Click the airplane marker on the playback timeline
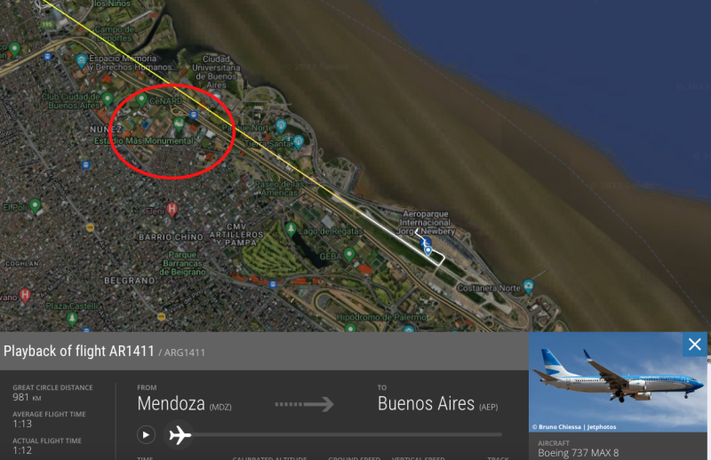 coord(180,435)
